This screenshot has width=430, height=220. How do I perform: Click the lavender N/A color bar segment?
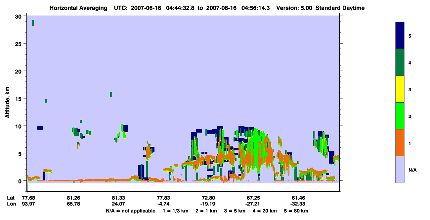tap(400, 169)
